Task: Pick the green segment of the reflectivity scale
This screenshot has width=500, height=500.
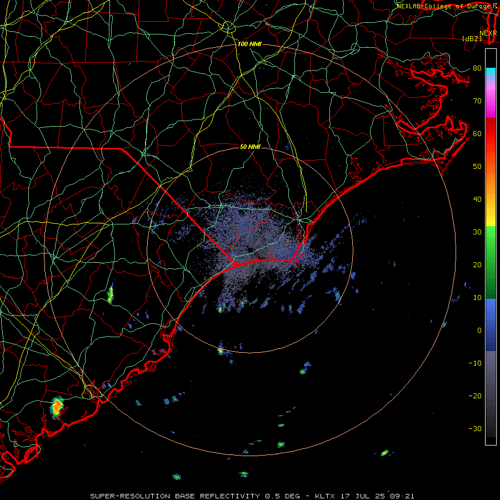Action: click(491, 262)
